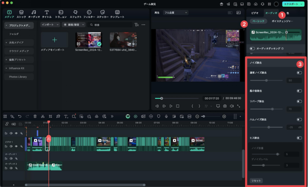Image resolution: width=308 pixels, height=187 pixels.
Task: Click the filter icon beside media search
Action: [137, 25]
